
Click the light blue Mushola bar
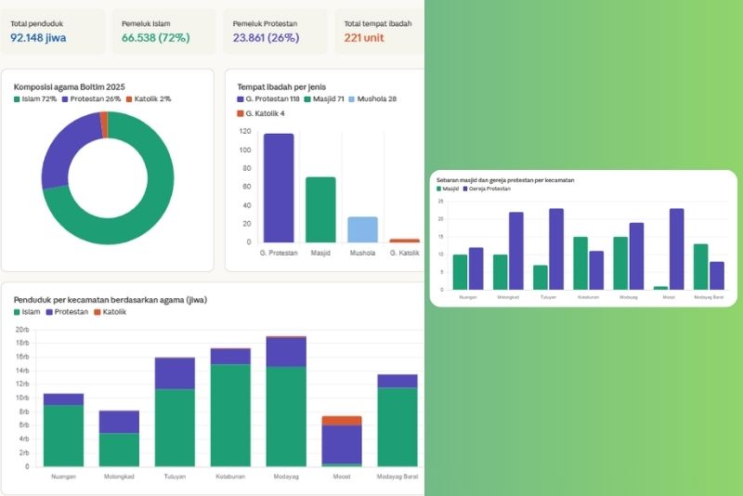pyautogui.click(x=362, y=228)
